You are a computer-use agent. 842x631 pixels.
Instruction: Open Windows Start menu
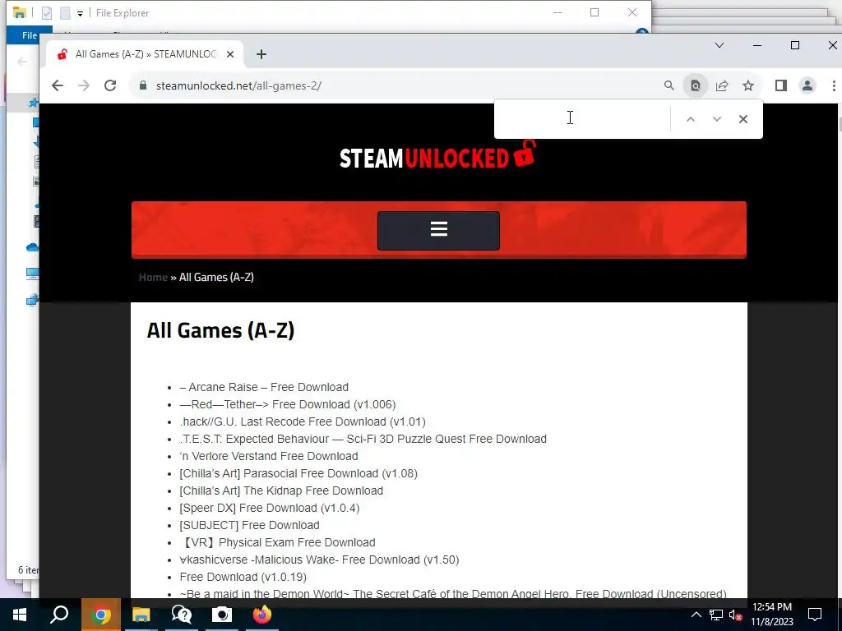20,615
